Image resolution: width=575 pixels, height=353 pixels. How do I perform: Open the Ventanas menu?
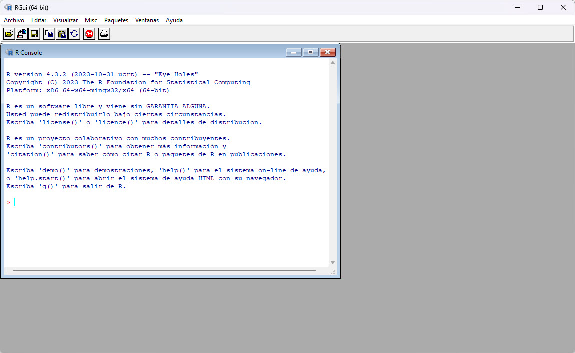147,20
